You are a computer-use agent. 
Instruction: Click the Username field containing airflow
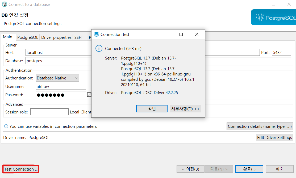coord(61,86)
